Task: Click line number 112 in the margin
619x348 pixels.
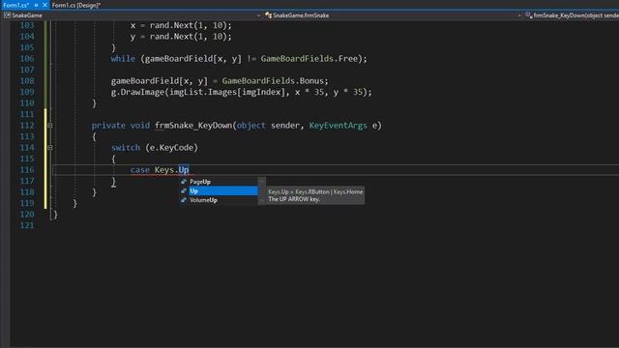Action: pos(27,126)
